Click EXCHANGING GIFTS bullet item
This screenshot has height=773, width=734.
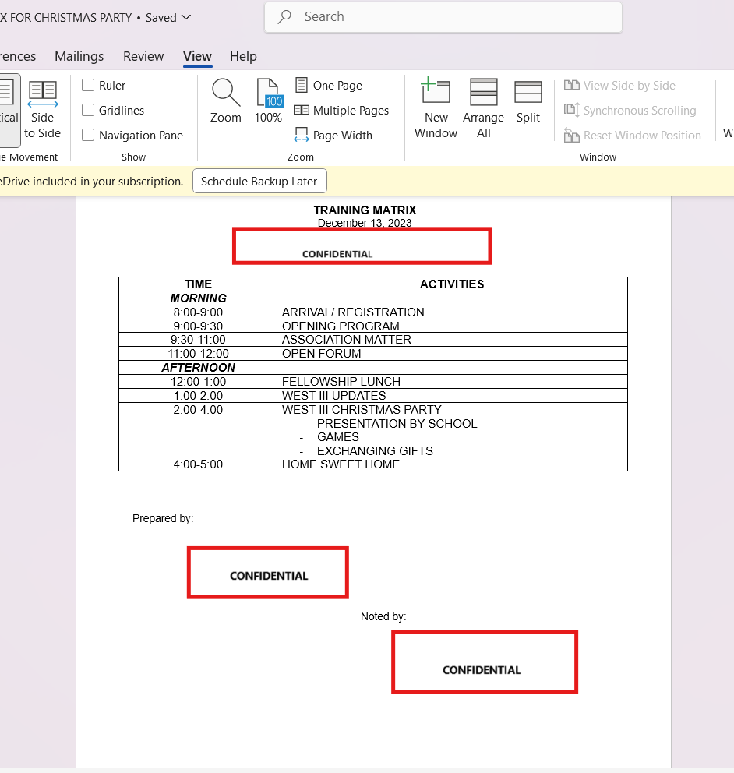(x=375, y=450)
